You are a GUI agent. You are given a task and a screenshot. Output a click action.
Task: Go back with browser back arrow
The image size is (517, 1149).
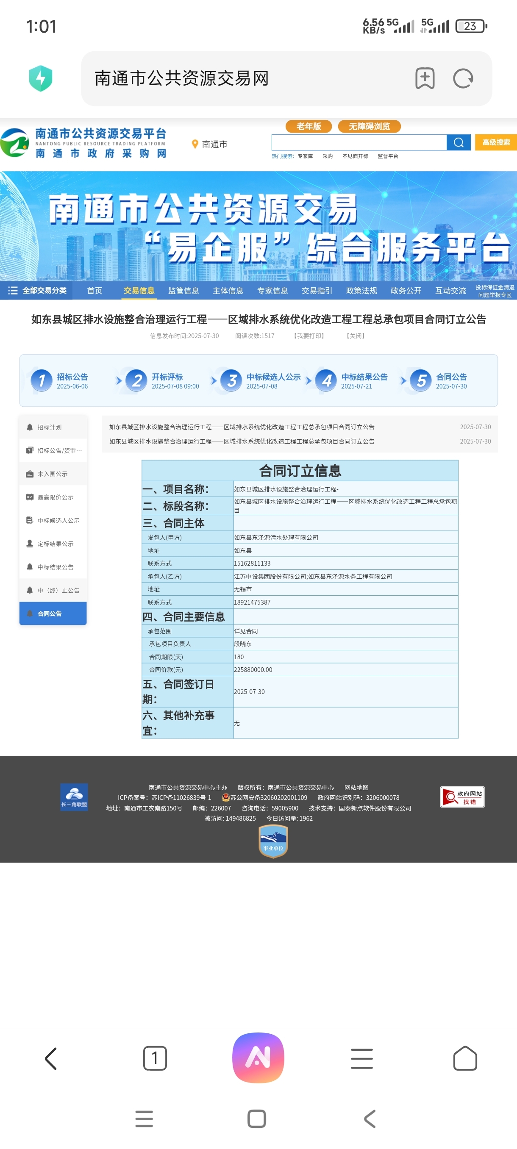[51, 1058]
